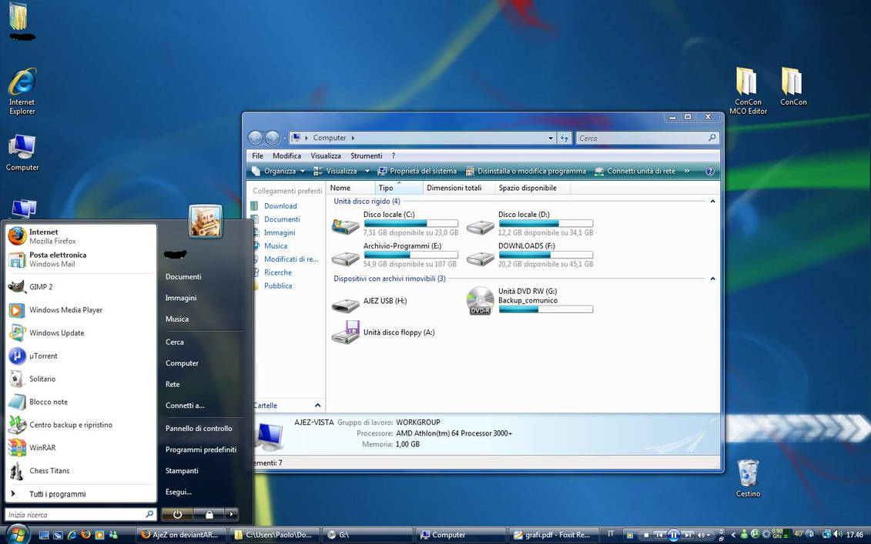Expand the Cartelle folders pane

317,405
